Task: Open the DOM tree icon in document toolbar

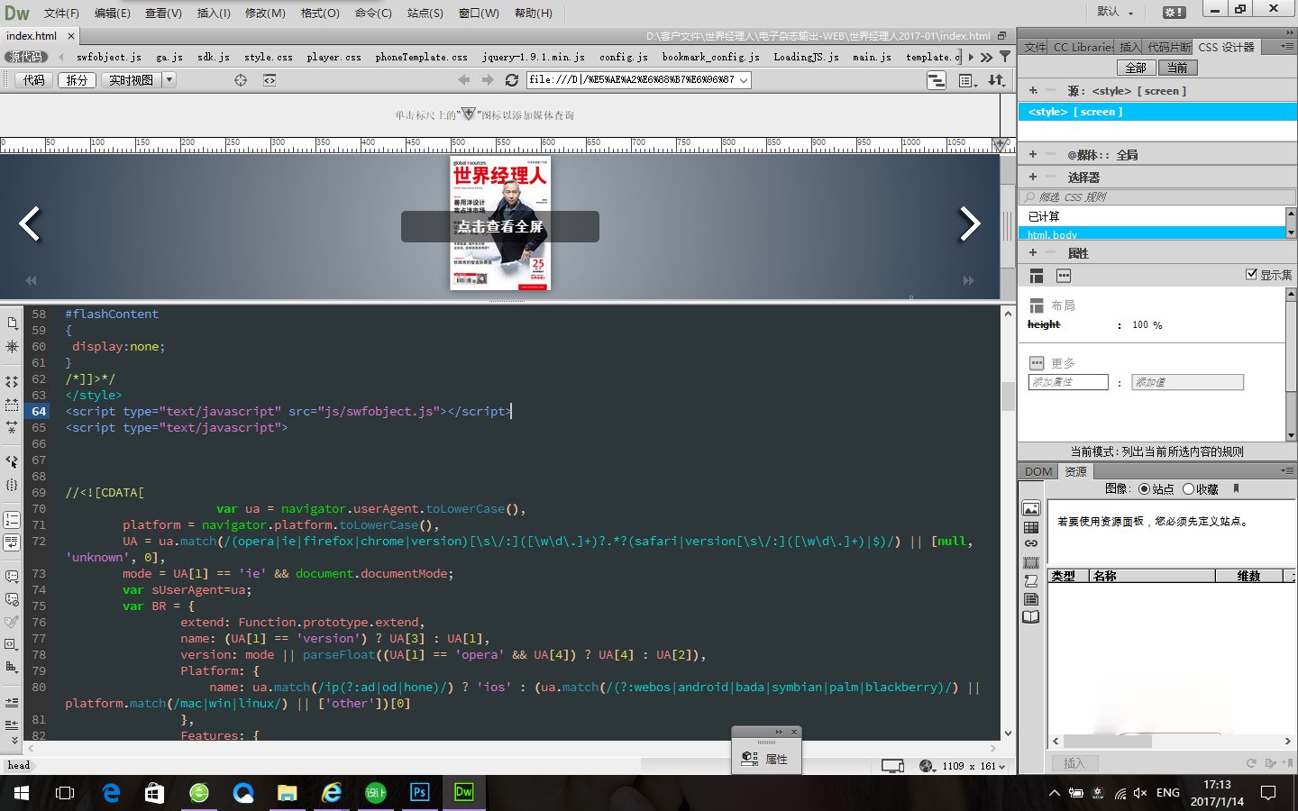Action: coord(937,80)
